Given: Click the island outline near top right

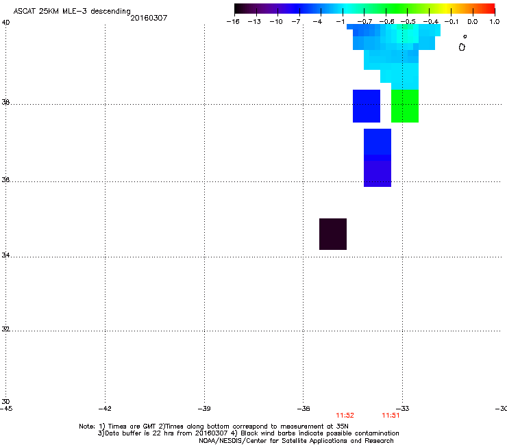Looking at the screenshot, I should click(x=462, y=47).
